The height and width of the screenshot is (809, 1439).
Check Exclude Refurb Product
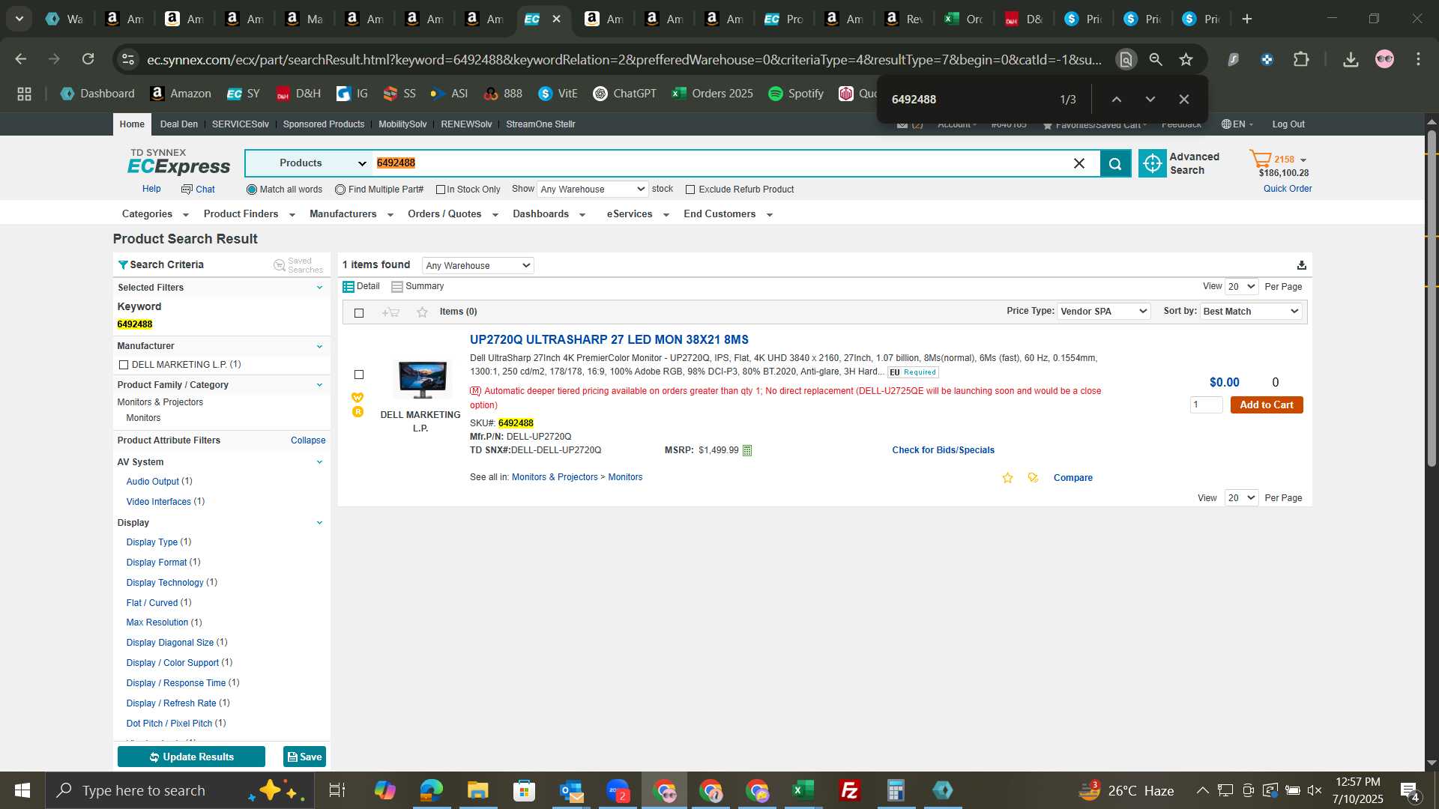pos(690,190)
